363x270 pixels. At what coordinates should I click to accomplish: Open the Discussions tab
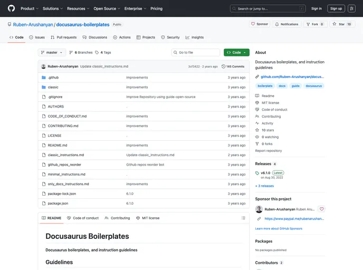coord(95,37)
